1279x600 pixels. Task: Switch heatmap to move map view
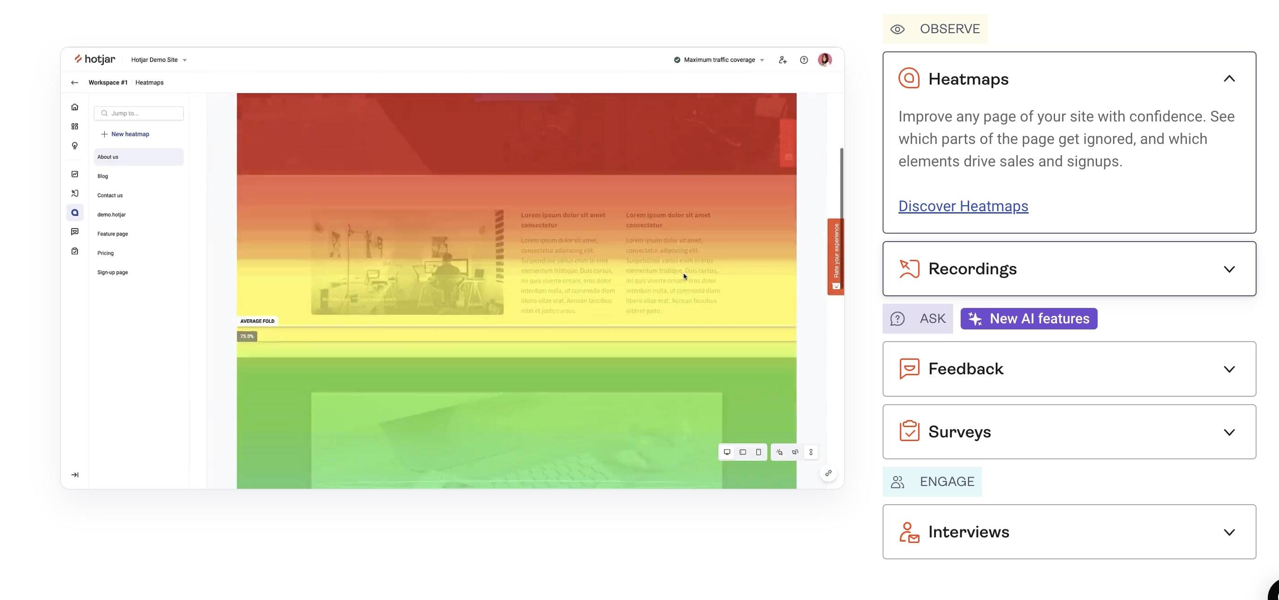click(796, 452)
